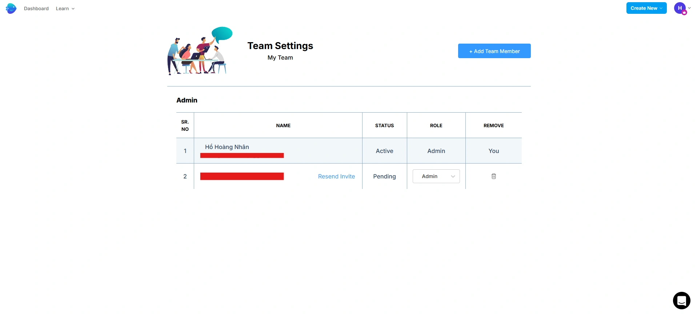Click the ROLE column header
This screenshot has height=314, width=697.
436,125
